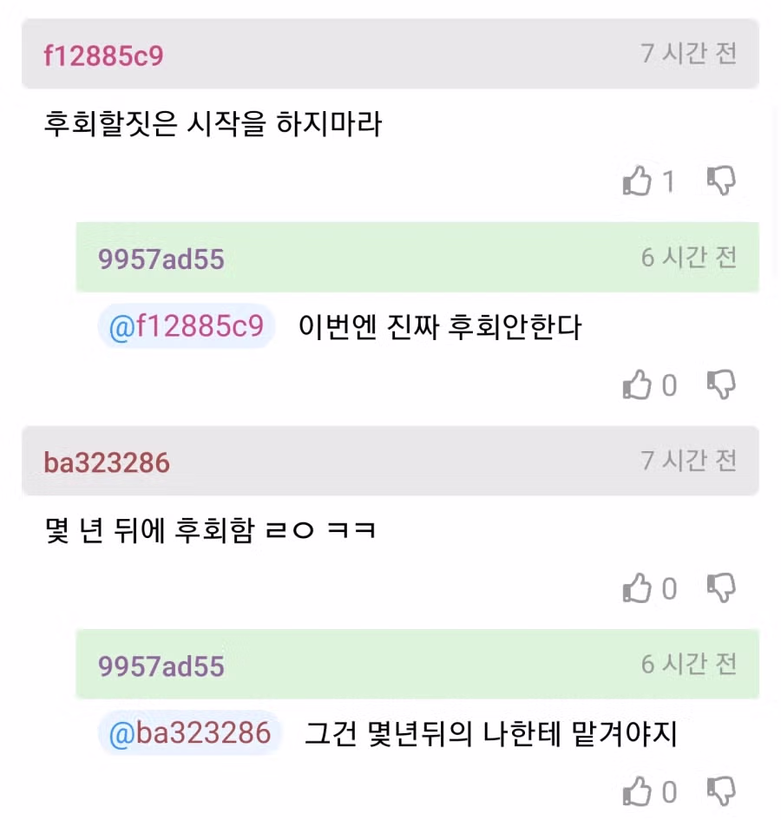Click the like count 0 under ba323286's comment
Image resolution: width=781 pixels, height=820 pixels.
tap(669, 588)
